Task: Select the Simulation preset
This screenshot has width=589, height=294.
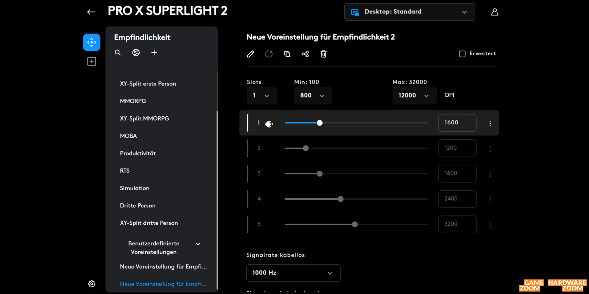Action: click(135, 188)
